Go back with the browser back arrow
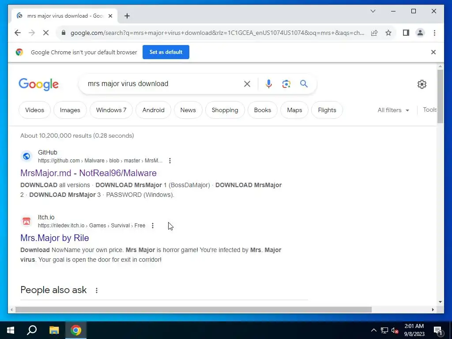Image resolution: width=452 pixels, height=339 pixels. tap(18, 33)
